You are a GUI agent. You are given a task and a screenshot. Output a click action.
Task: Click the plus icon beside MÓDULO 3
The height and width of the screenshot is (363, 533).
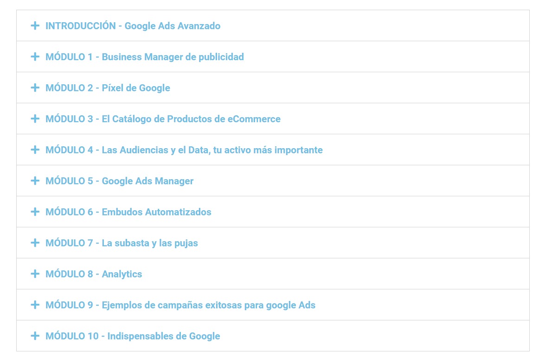pyautogui.click(x=35, y=119)
